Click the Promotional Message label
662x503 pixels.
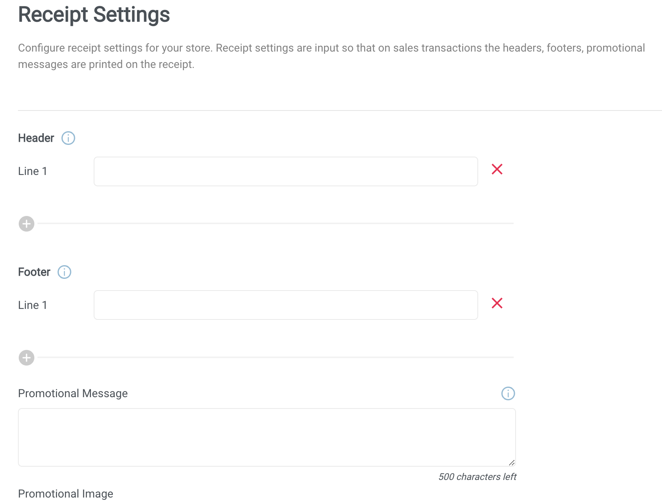point(73,393)
